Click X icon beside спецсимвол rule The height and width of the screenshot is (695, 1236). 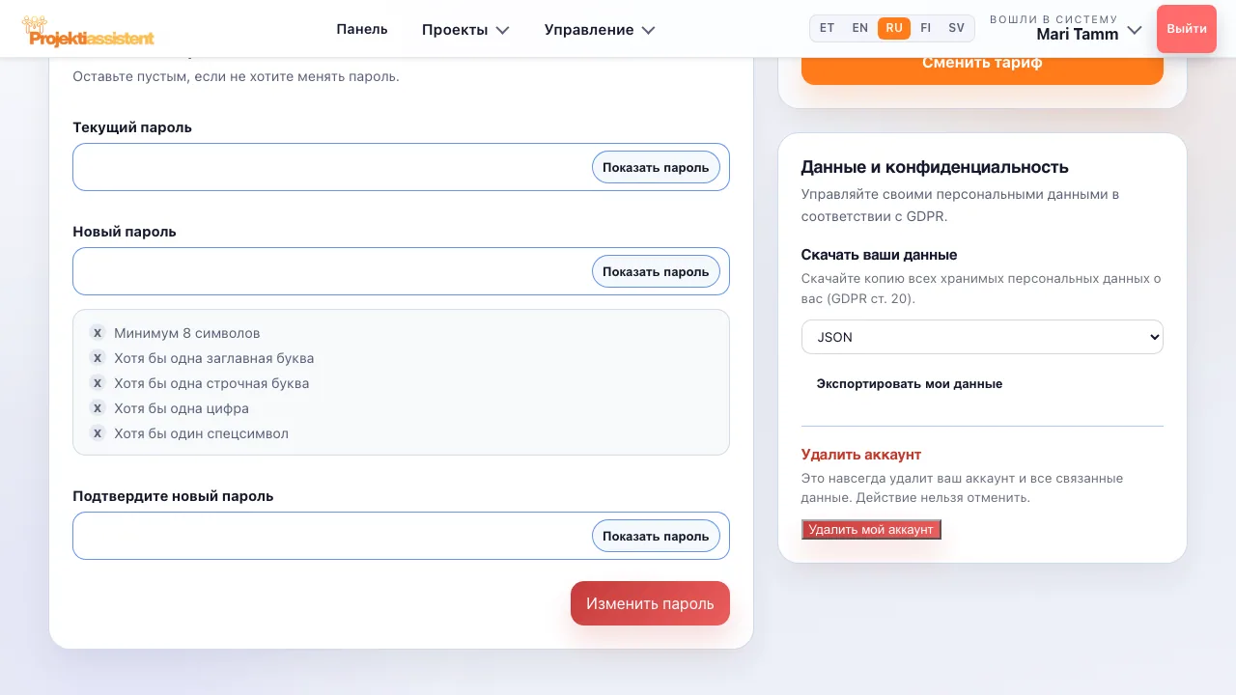pyautogui.click(x=98, y=433)
